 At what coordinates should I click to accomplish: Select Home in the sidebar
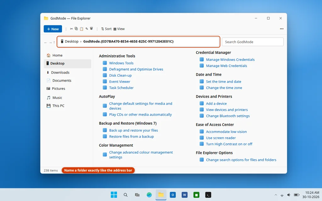(67, 55)
